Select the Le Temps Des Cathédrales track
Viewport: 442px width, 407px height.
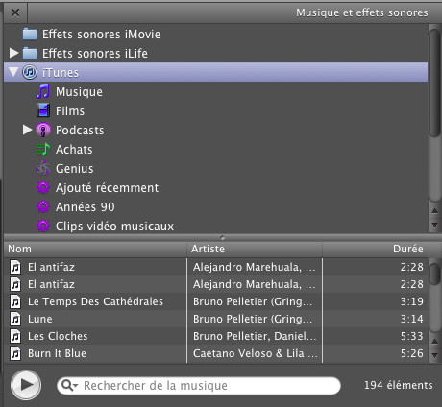[216, 301]
